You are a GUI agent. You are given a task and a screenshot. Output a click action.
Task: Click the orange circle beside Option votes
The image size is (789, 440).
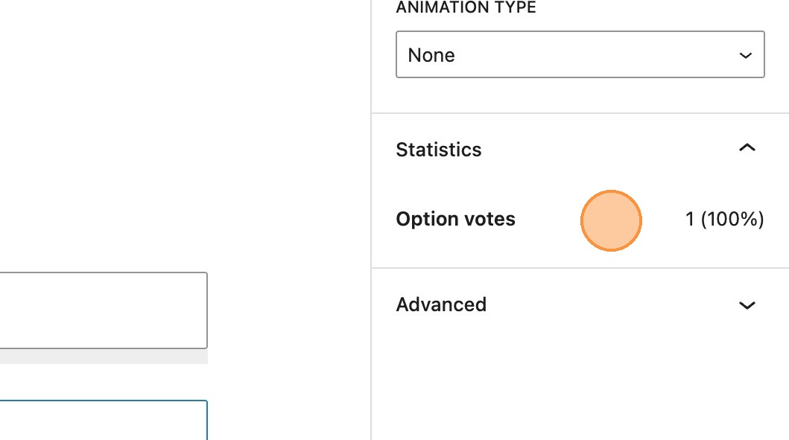[x=611, y=220]
